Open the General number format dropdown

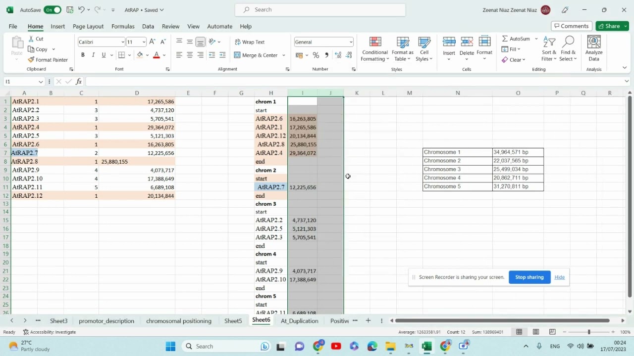tap(351, 42)
